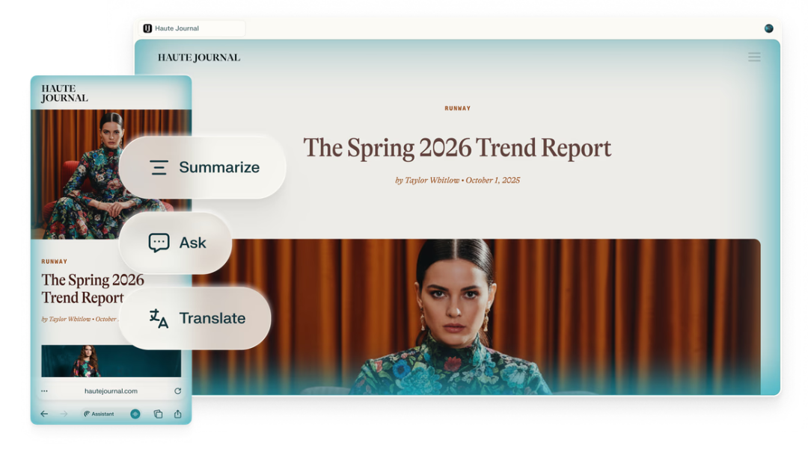The width and height of the screenshot is (808, 451).
Task: Reload the hautejournal.com mobile page
Action: 177,391
